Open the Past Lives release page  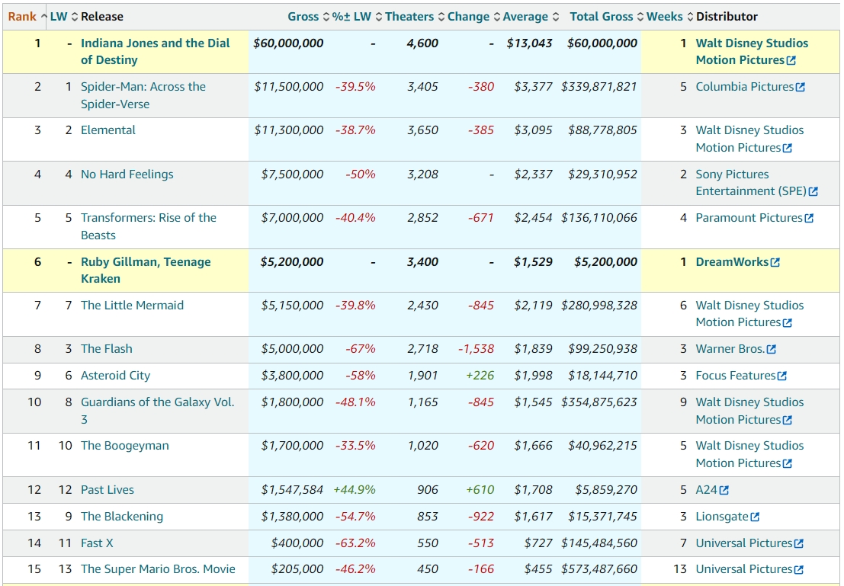pyautogui.click(x=108, y=490)
